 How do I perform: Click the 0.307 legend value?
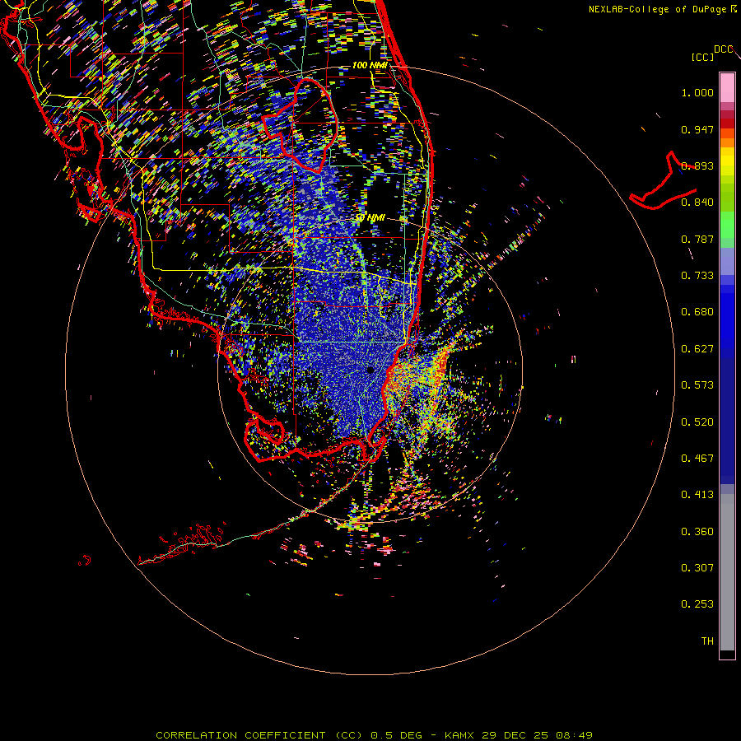coord(697,568)
